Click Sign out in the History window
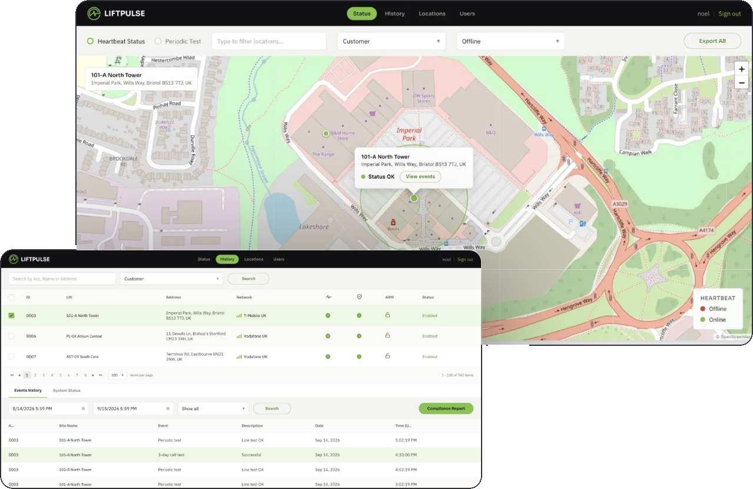The height and width of the screenshot is (489, 753). [465, 259]
